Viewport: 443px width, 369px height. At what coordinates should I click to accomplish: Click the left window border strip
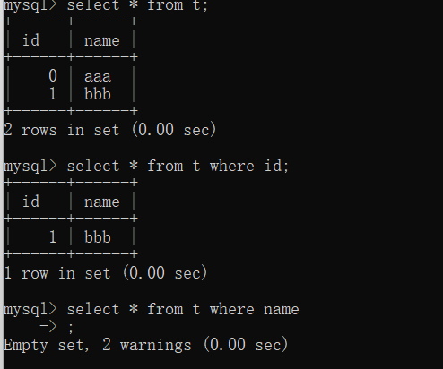click(2, 184)
